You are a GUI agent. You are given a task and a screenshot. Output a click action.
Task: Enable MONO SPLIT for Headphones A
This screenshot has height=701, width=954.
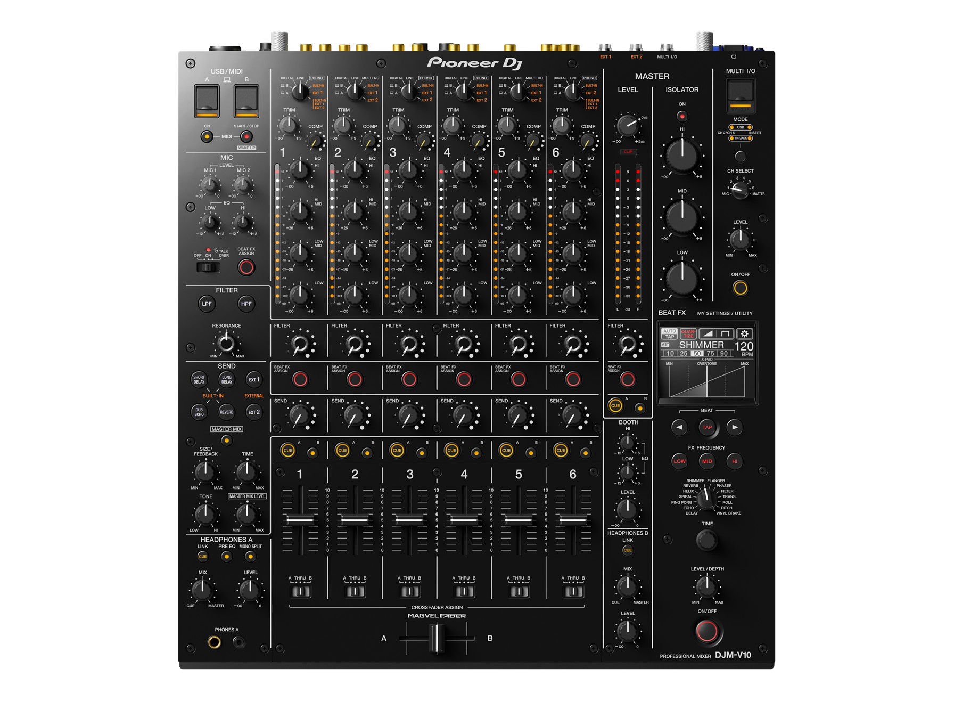250,557
